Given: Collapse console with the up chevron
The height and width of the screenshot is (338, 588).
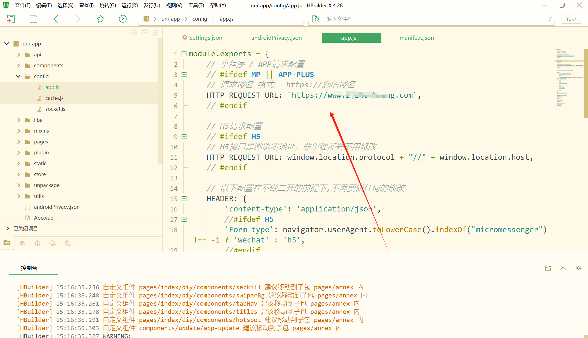Looking at the screenshot, I should tap(563, 268).
